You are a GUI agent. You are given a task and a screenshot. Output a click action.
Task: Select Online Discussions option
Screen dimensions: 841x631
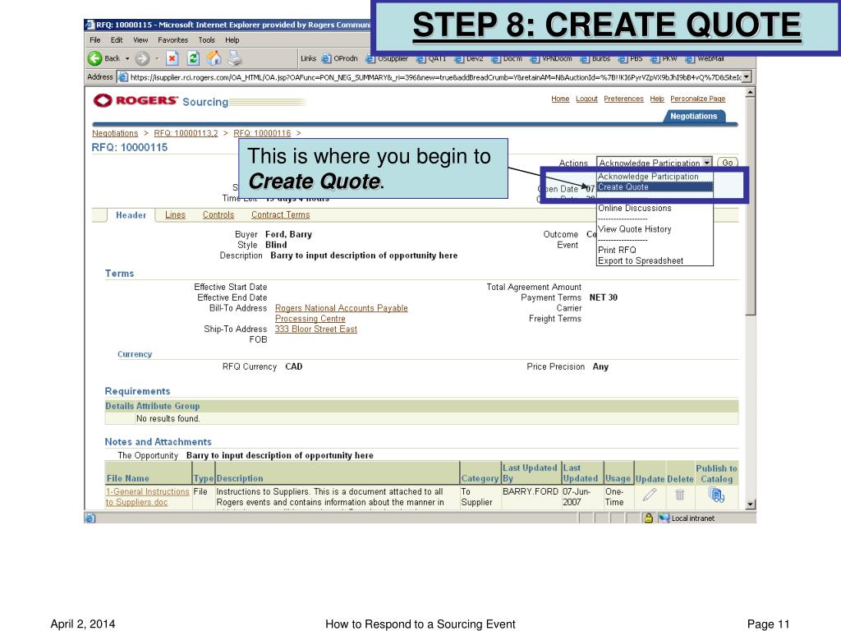point(655,208)
